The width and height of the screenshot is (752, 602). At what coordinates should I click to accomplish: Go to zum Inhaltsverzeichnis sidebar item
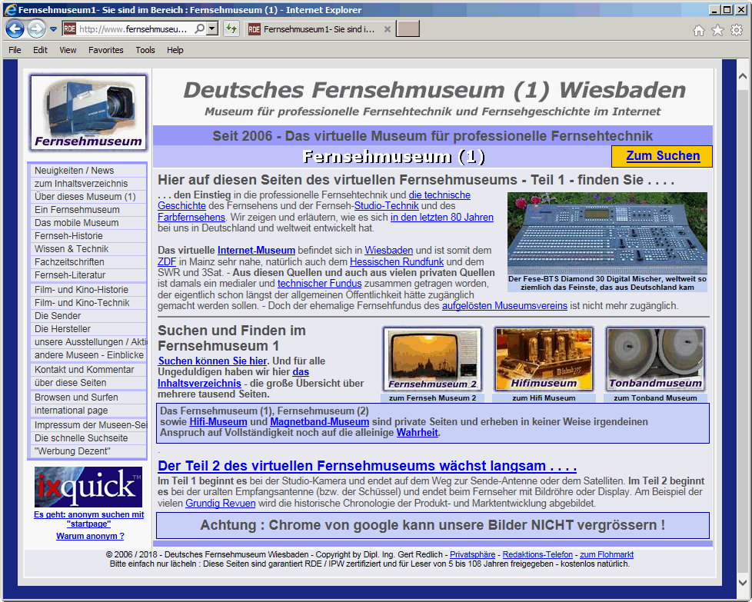pyautogui.click(x=88, y=183)
